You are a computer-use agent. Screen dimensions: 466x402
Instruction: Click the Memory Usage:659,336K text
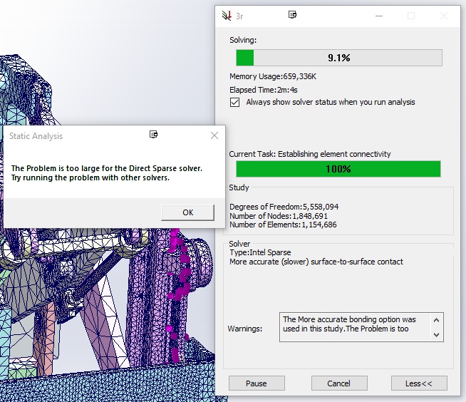click(x=272, y=76)
